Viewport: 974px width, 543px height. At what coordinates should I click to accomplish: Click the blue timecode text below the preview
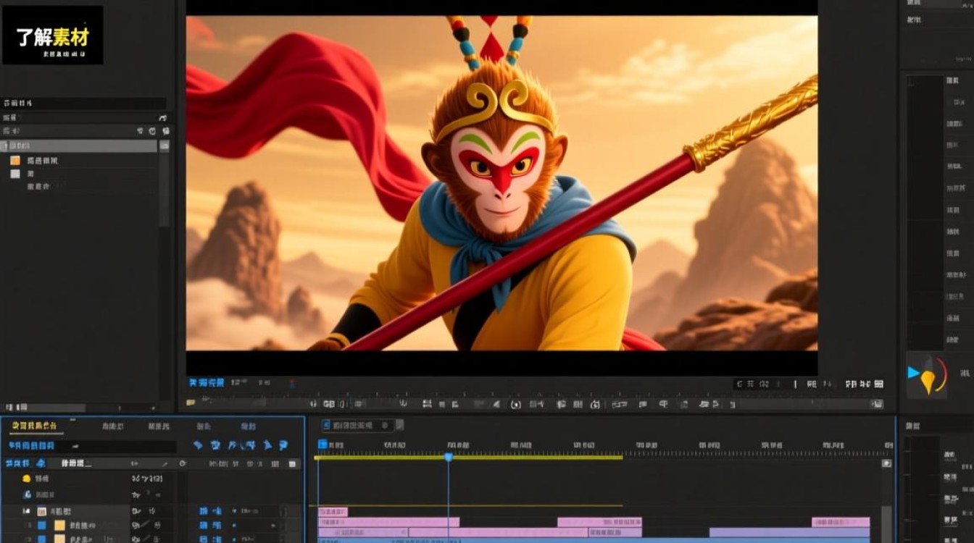(x=207, y=382)
